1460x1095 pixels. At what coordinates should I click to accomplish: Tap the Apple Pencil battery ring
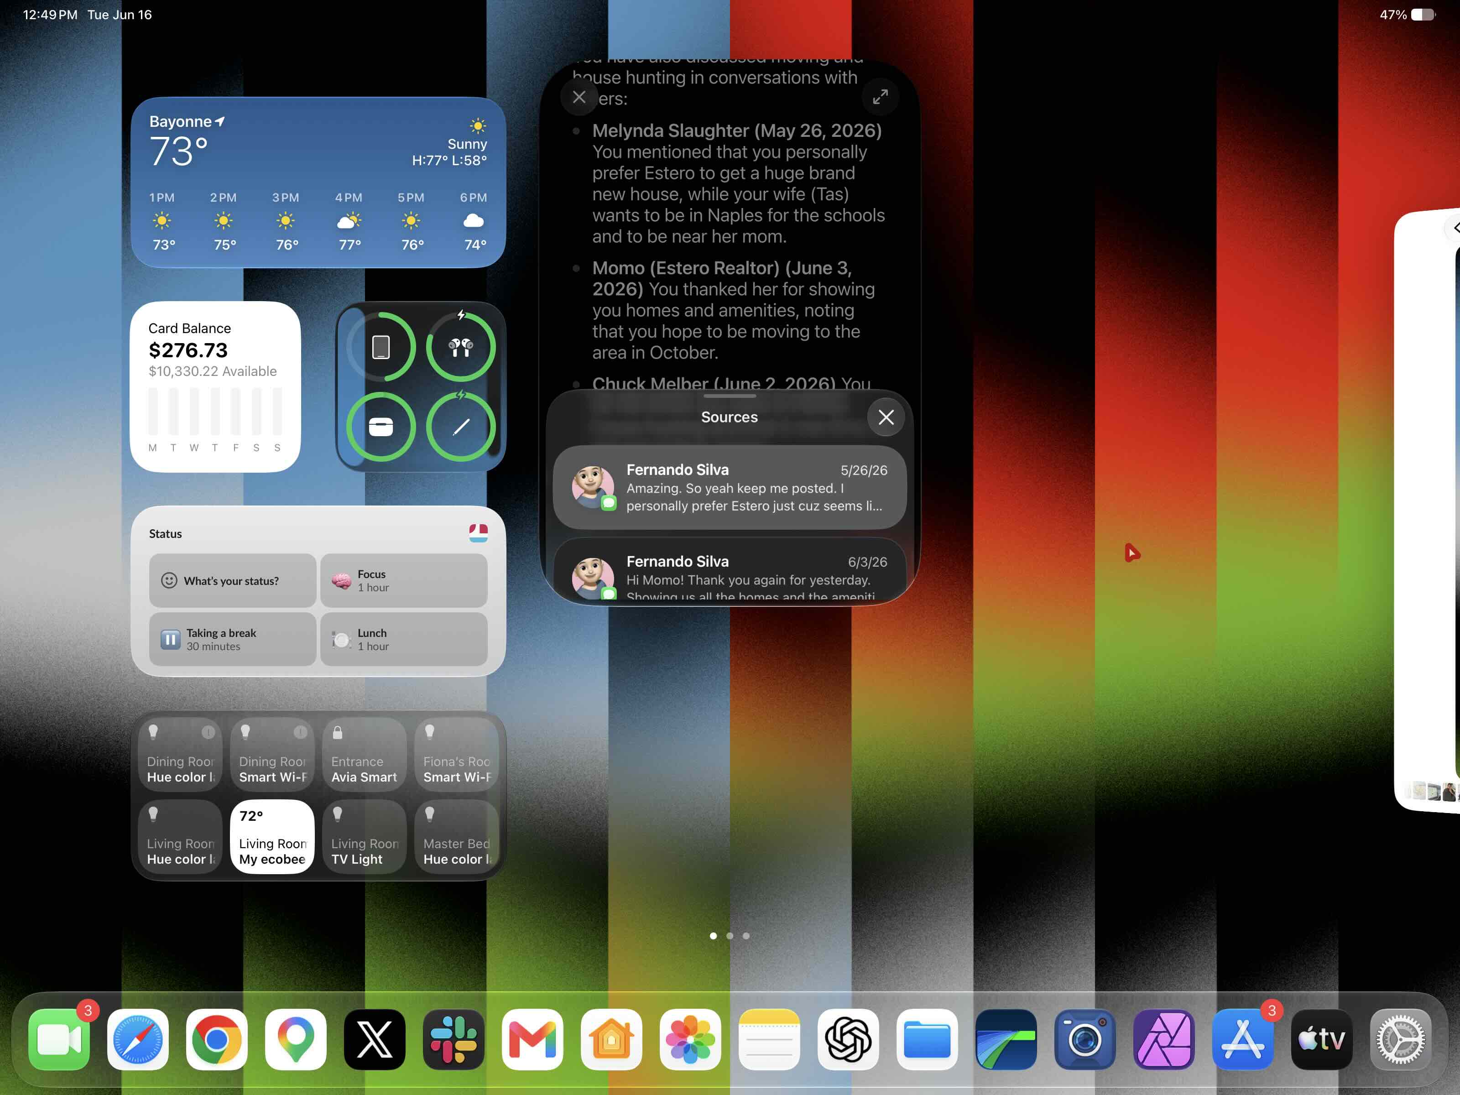point(461,427)
